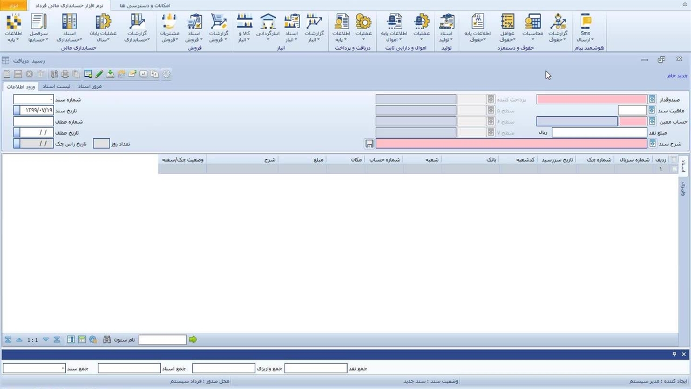Switch to the امکانات و دسترسی ها tab
This screenshot has width=691, height=389.
pos(145,5)
